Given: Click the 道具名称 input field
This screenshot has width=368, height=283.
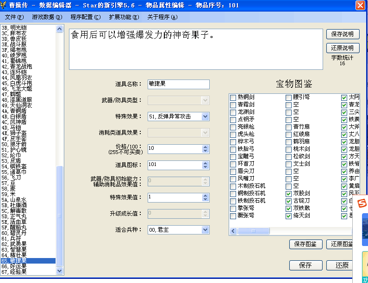Looking at the screenshot, I should (x=178, y=84).
